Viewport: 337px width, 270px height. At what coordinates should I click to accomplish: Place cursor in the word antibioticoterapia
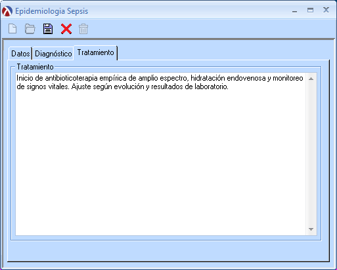pyautogui.click(x=71, y=78)
